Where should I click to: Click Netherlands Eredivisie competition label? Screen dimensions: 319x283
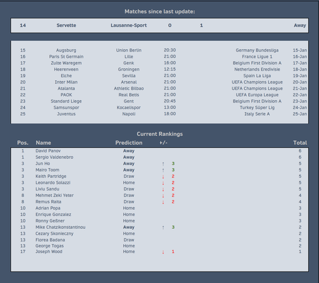[x=257, y=69]
